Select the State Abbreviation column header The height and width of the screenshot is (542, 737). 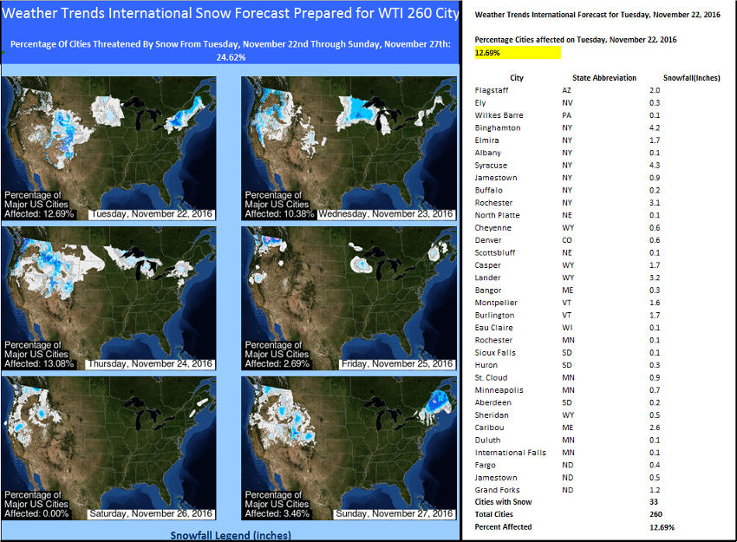[x=604, y=78]
